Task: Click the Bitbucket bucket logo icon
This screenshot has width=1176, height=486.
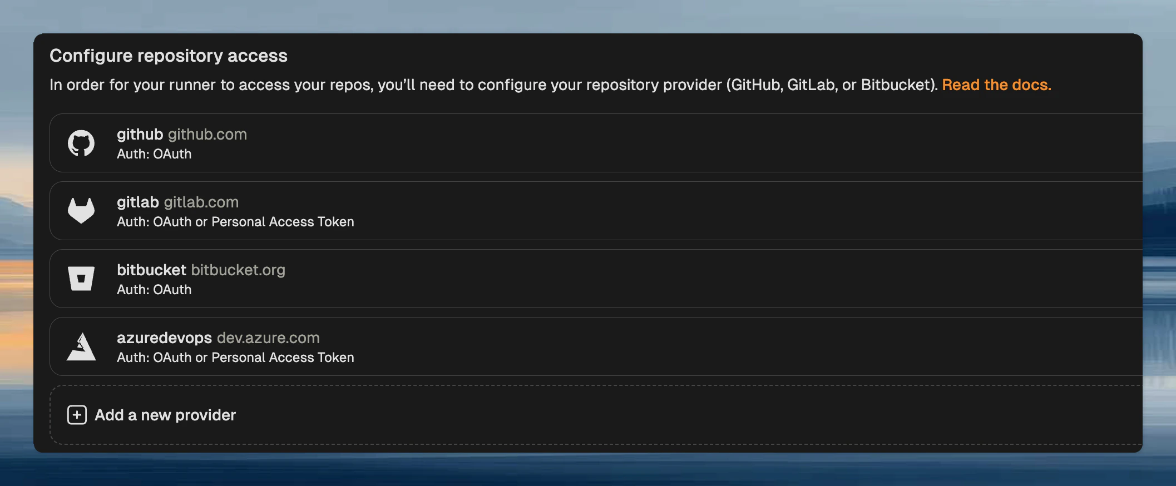Action: (x=81, y=279)
